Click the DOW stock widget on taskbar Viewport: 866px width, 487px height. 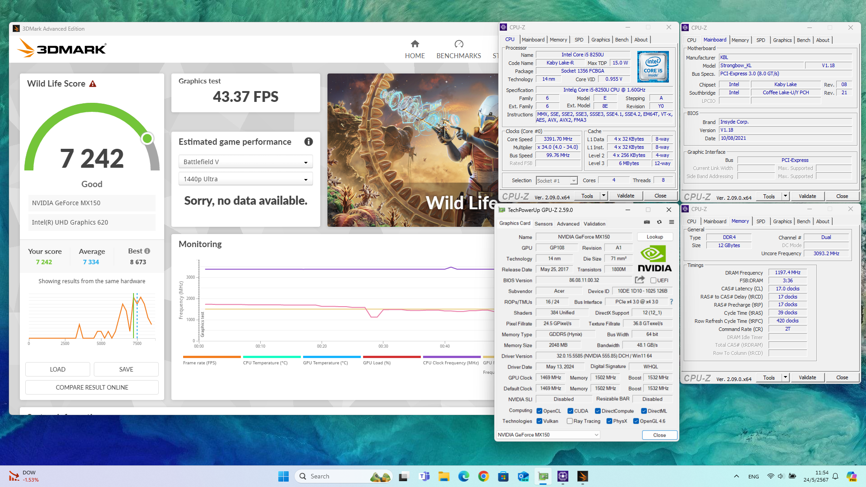[23, 476]
